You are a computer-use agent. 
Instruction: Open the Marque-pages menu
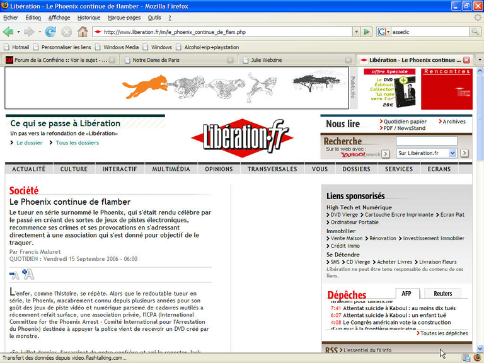pos(124,18)
